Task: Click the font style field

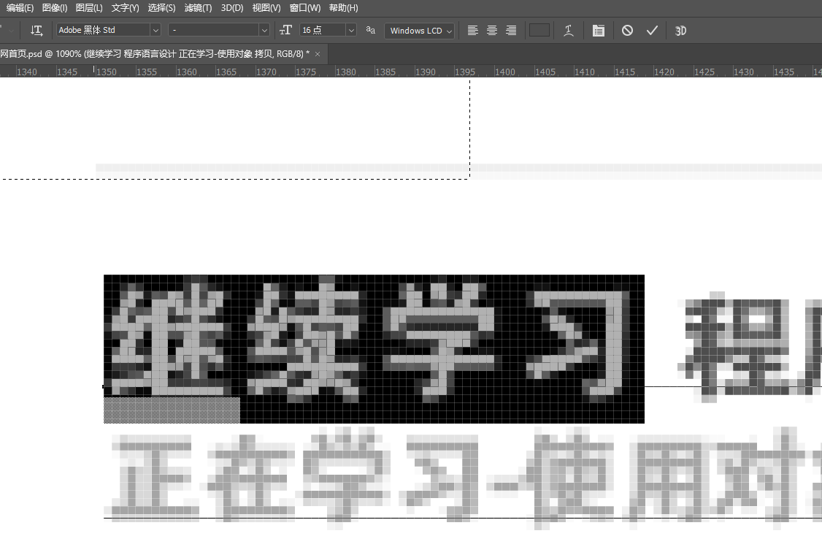Action: click(214, 30)
